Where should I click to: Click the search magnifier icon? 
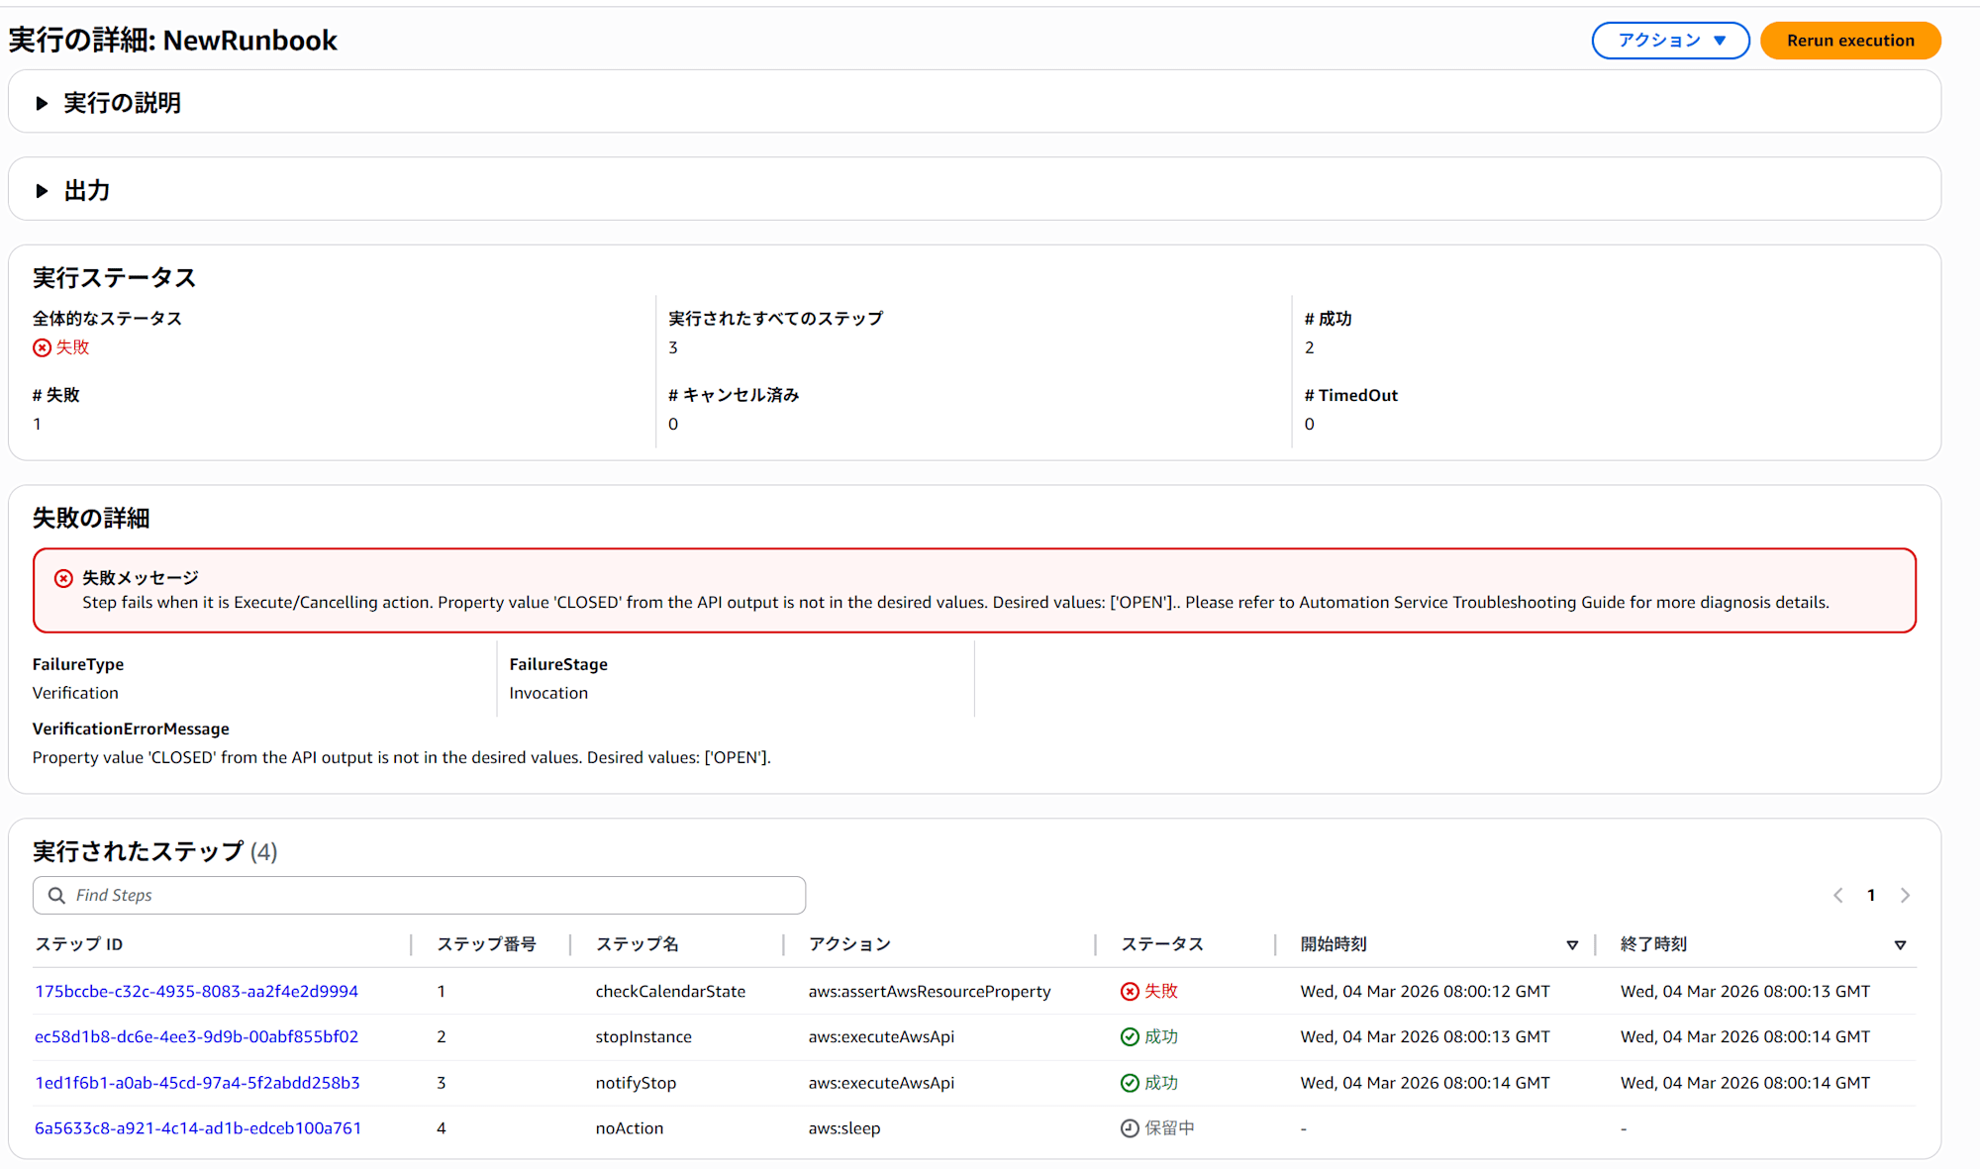pyautogui.click(x=56, y=895)
